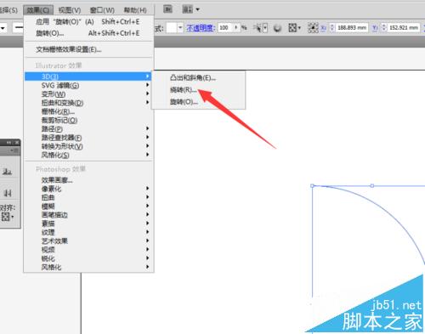Open the 帮助(H) menu
Screen dimensions: 425x334
pos(135,10)
